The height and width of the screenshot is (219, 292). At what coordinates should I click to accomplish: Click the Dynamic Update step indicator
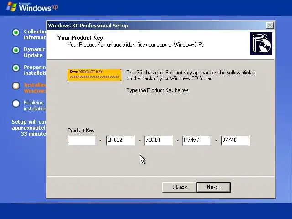(16, 50)
